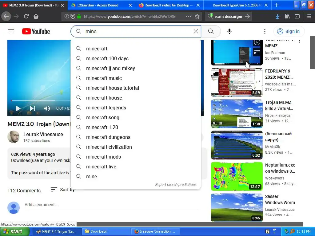
Task: Open page actions three-dot menu in address bar
Action: [189, 16]
